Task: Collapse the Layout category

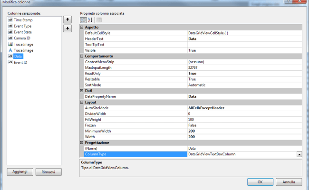Action: [82, 102]
